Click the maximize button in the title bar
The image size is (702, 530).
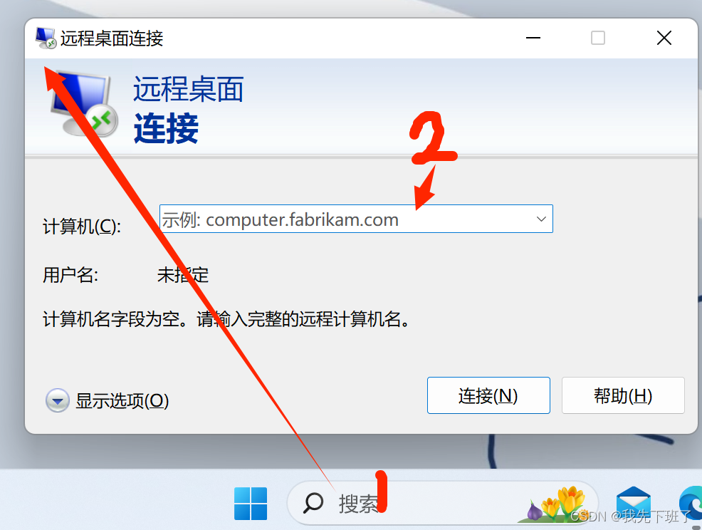597,38
